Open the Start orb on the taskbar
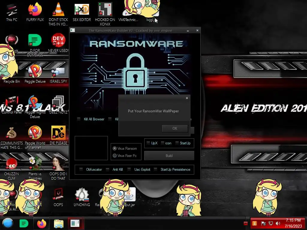Viewport: 307px width, 230px height. tap(7, 223)
